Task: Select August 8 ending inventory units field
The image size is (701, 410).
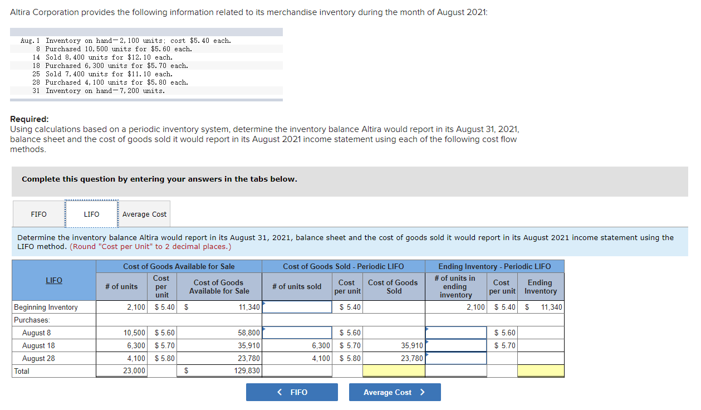Action: pyautogui.click(x=455, y=333)
